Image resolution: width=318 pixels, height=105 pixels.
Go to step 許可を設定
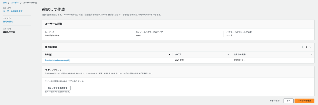point(8,22)
